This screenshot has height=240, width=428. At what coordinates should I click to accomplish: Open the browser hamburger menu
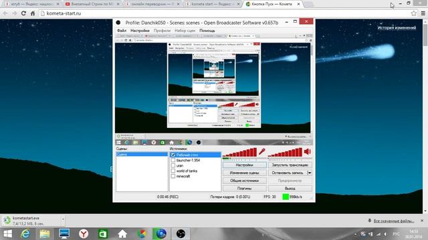[423, 13]
